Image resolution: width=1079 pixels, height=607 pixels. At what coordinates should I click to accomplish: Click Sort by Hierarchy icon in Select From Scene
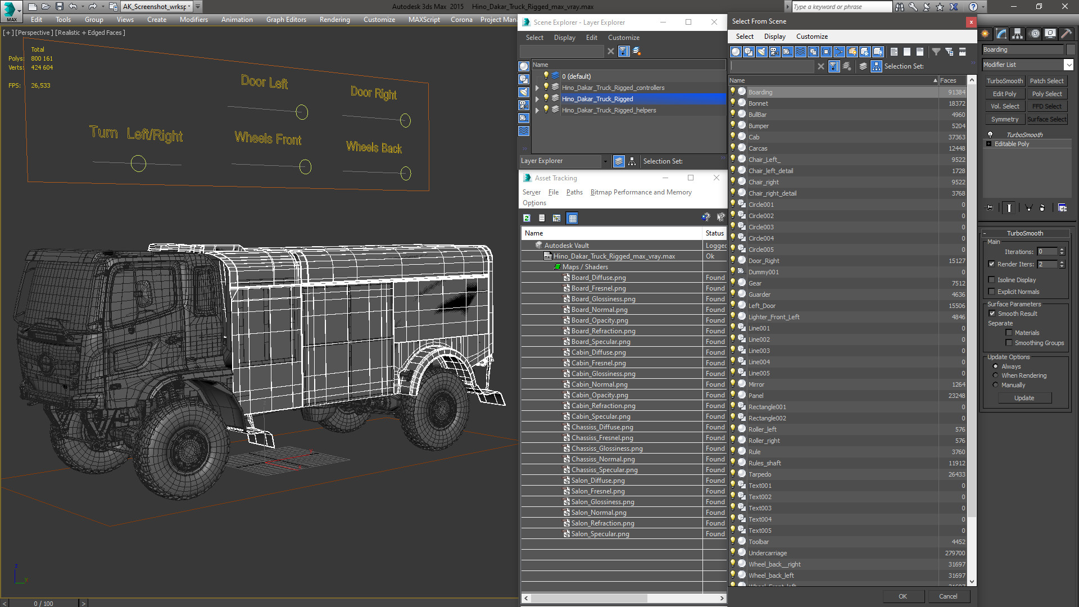coord(877,66)
